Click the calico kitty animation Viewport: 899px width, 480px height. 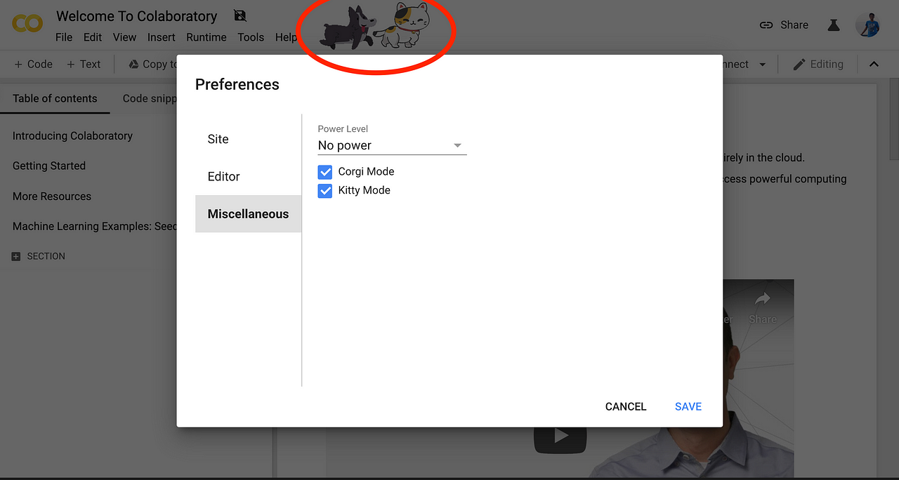coord(401,27)
